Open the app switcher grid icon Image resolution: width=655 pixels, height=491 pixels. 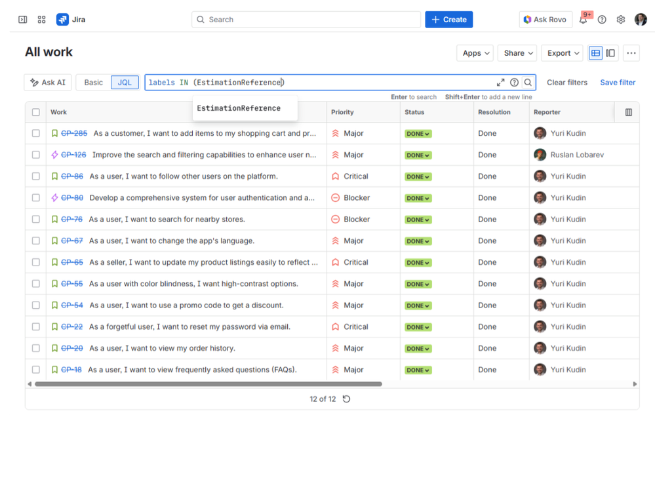(x=41, y=19)
